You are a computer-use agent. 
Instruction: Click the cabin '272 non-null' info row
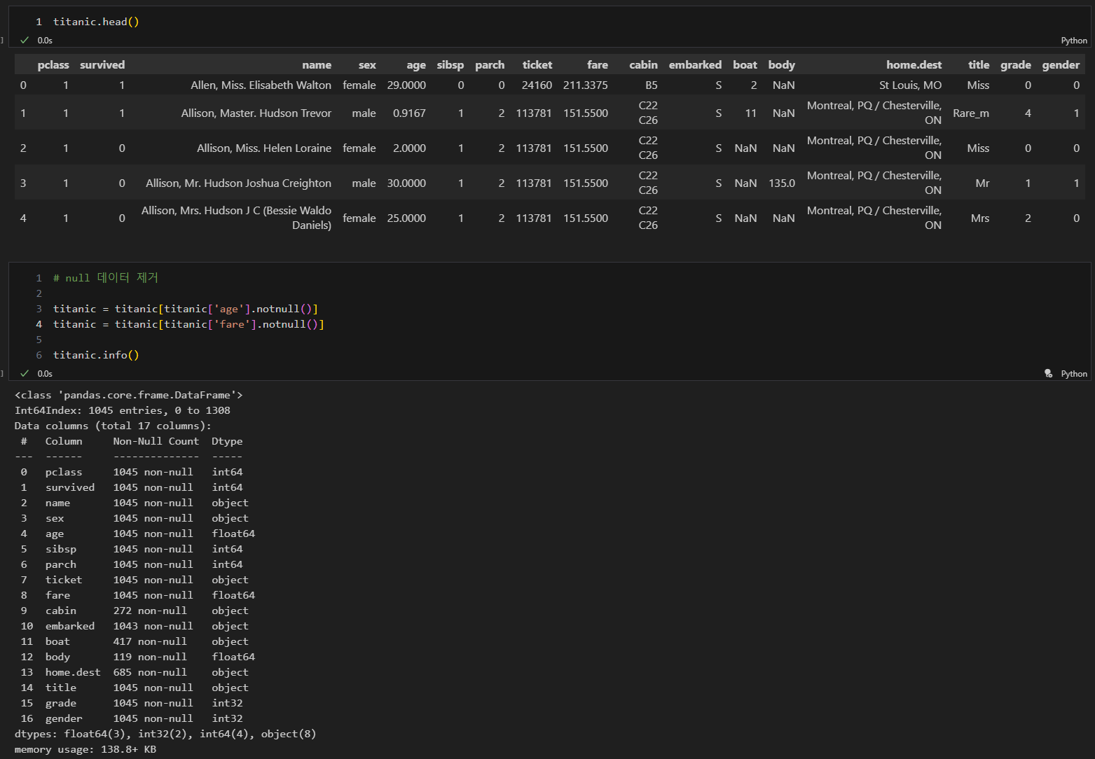pos(135,611)
